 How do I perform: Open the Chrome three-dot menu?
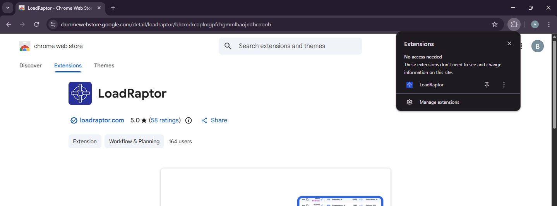pos(549,24)
